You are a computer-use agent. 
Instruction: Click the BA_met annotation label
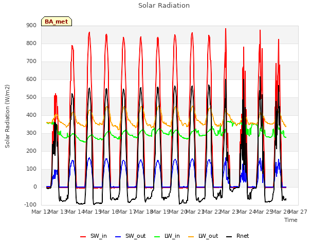pos(57,22)
